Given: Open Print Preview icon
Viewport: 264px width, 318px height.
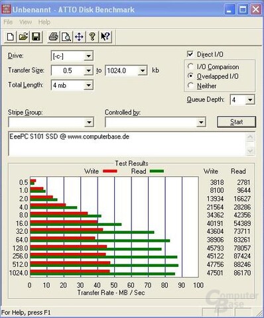Looking at the screenshot, I should click(x=66, y=36).
